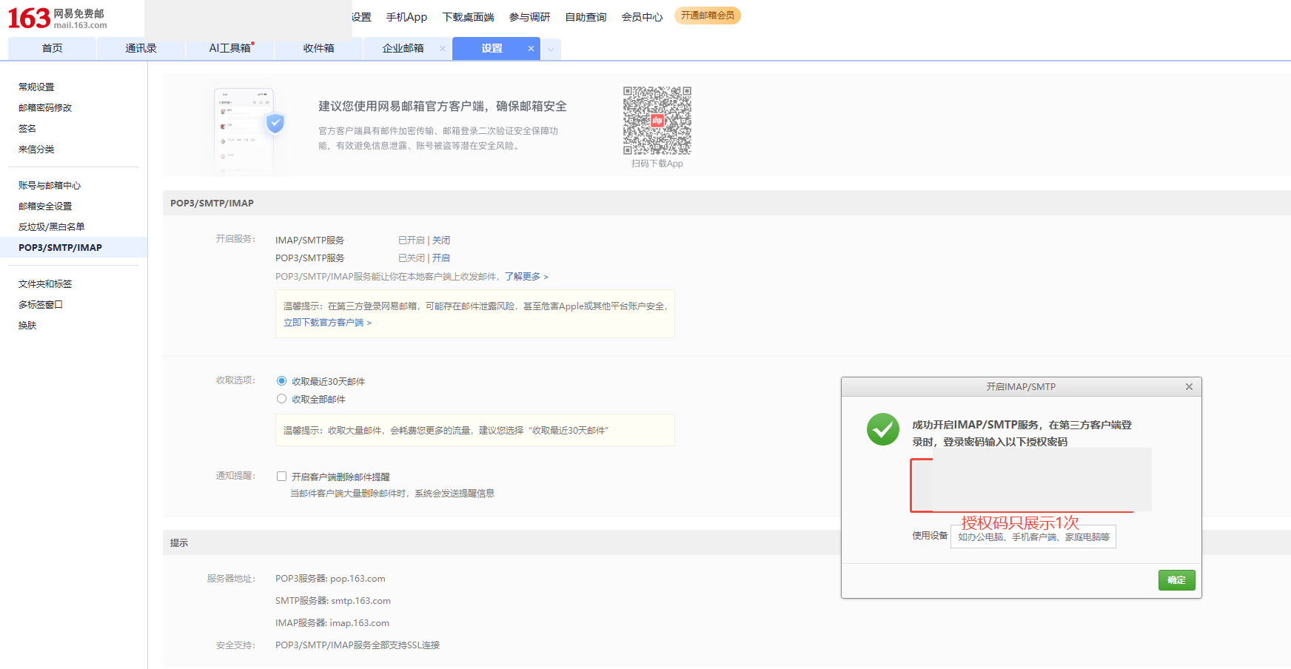This screenshot has height=669, width=1291.
Task: Open 常规设置 in the sidebar
Action: pyautogui.click(x=36, y=87)
